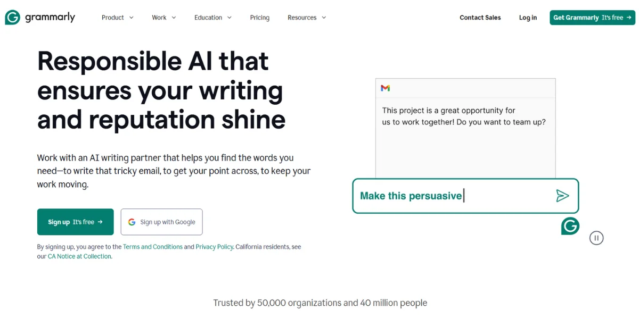Sign up with Google

click(x=161, y=222)
